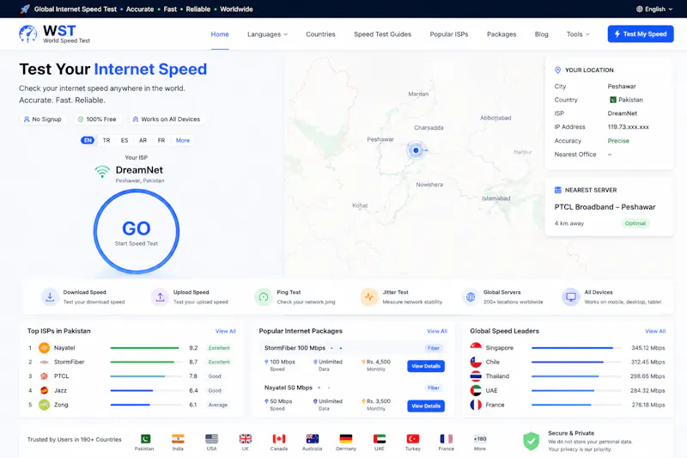Image resolution: width=687 pixels, height=458 pixels.
Task: Click Nayatel rating progress bar
Action: coord(146,348)
